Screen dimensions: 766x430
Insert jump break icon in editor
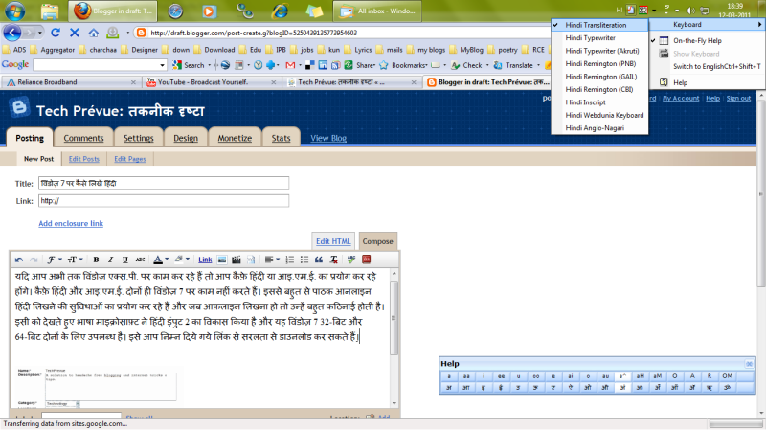[251, 260]
